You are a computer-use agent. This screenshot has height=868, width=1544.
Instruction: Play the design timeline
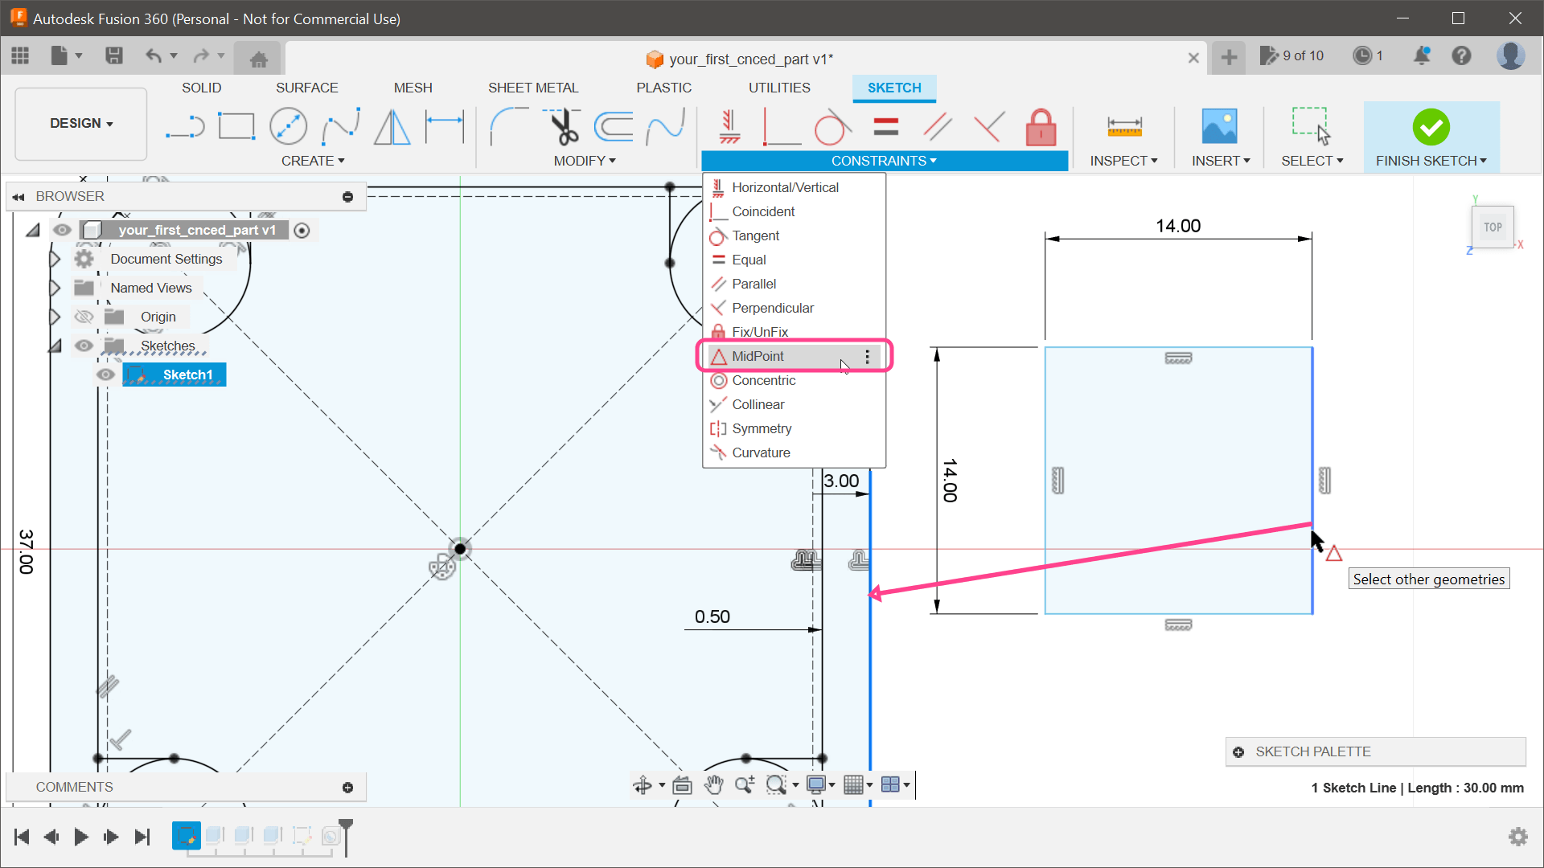81,837
